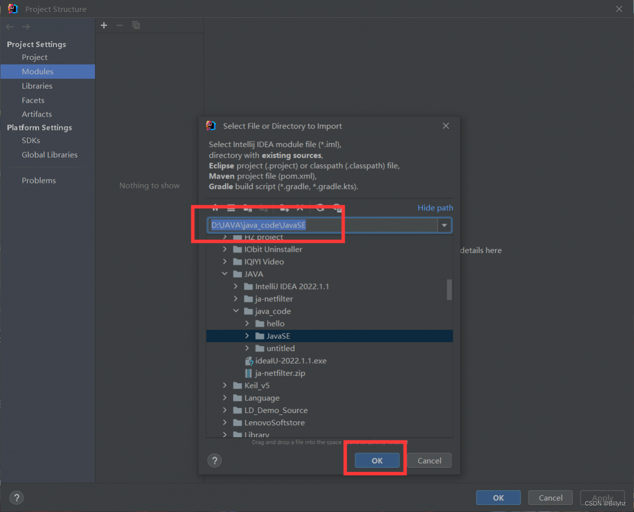Close the Select File or Directory dialog
634x512 pixels.
(x=446, y=126)
